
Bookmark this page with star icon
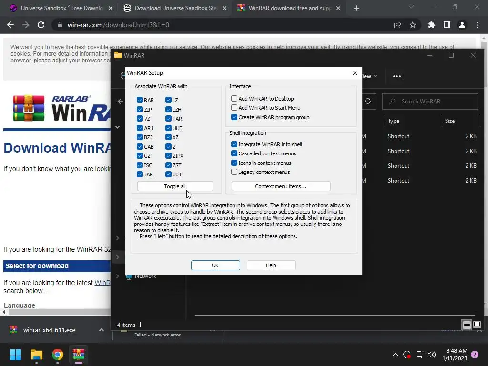pos(413,25)
